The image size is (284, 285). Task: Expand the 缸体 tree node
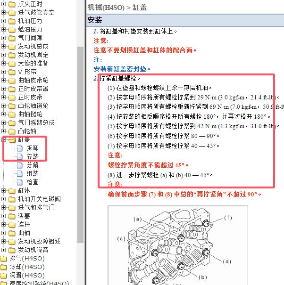click(3, 190)
